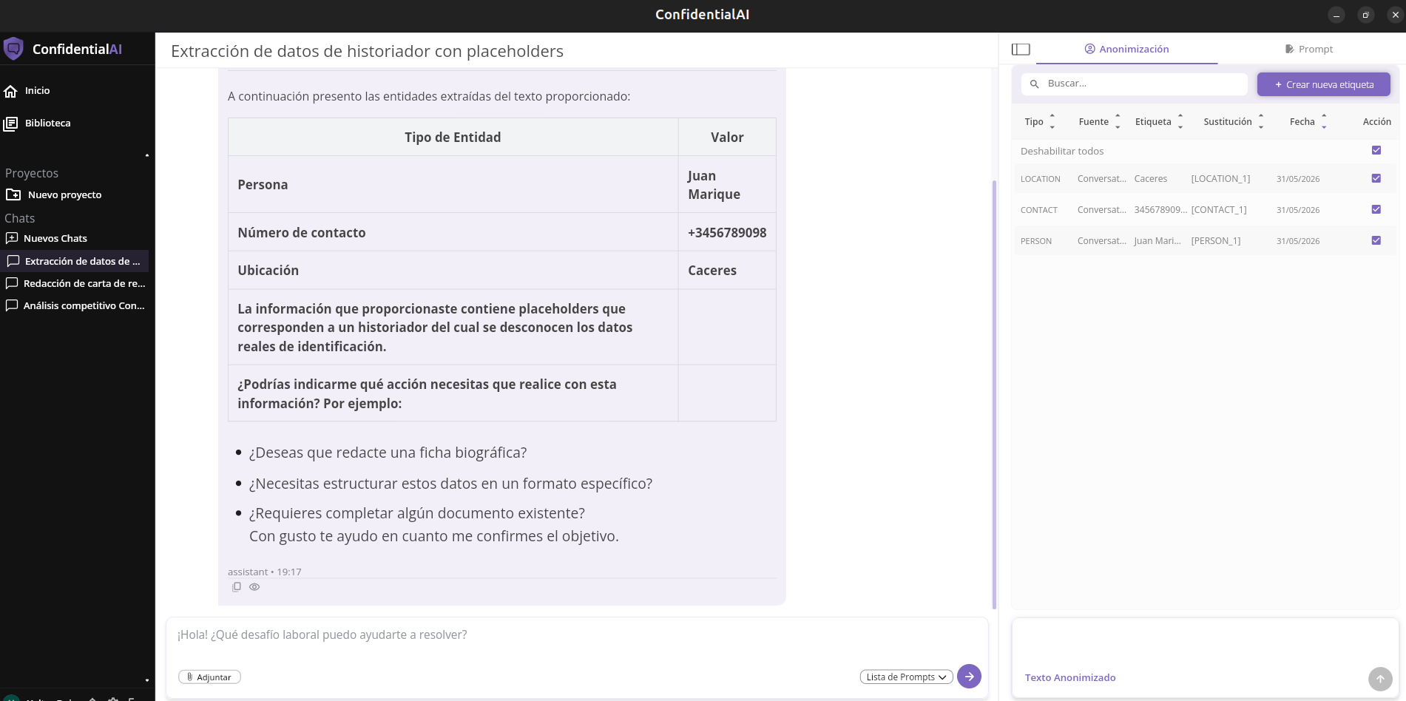The width and height of the screenshot is (1406, 701).
Task: Click the chat scrollbar thumb
Action: (994, 395)
